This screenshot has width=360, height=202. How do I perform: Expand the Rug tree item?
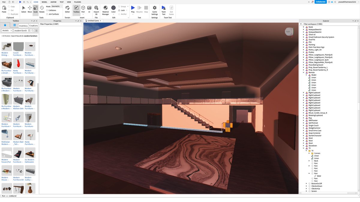coord(304,118)
